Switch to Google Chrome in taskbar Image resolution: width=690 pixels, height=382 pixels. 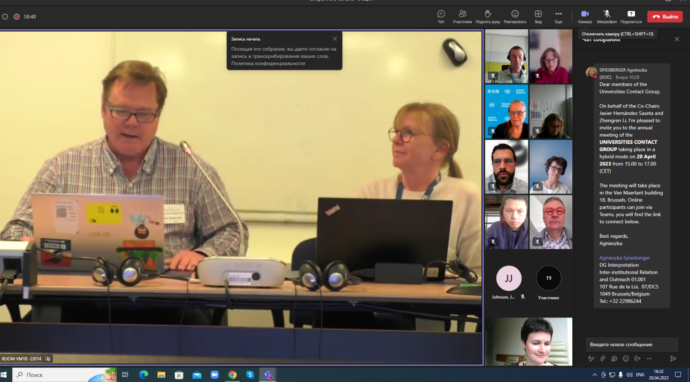click(x=232, y=375)
